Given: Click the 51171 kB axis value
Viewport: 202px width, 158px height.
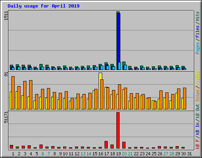Looking at the screenshot, I should pyautogui.click(x=6, y=117).
